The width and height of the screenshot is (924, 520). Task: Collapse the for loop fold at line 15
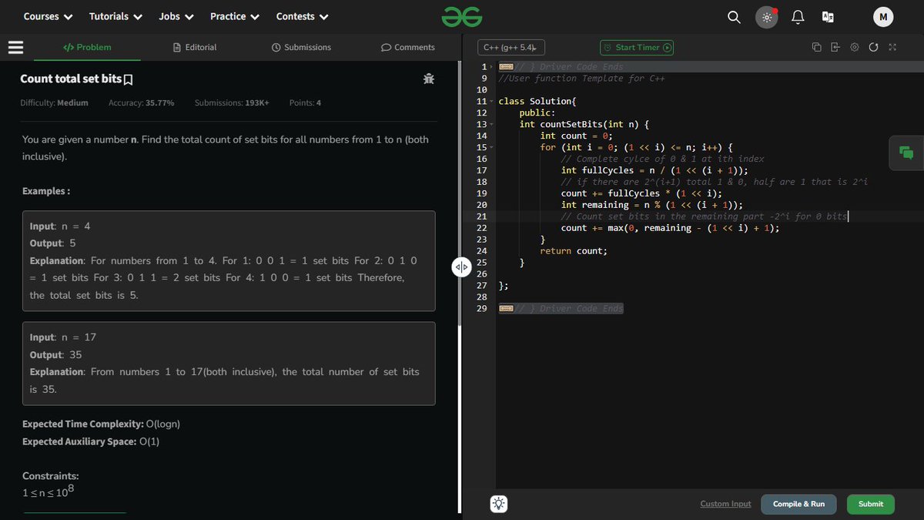[x=492, y=147]
